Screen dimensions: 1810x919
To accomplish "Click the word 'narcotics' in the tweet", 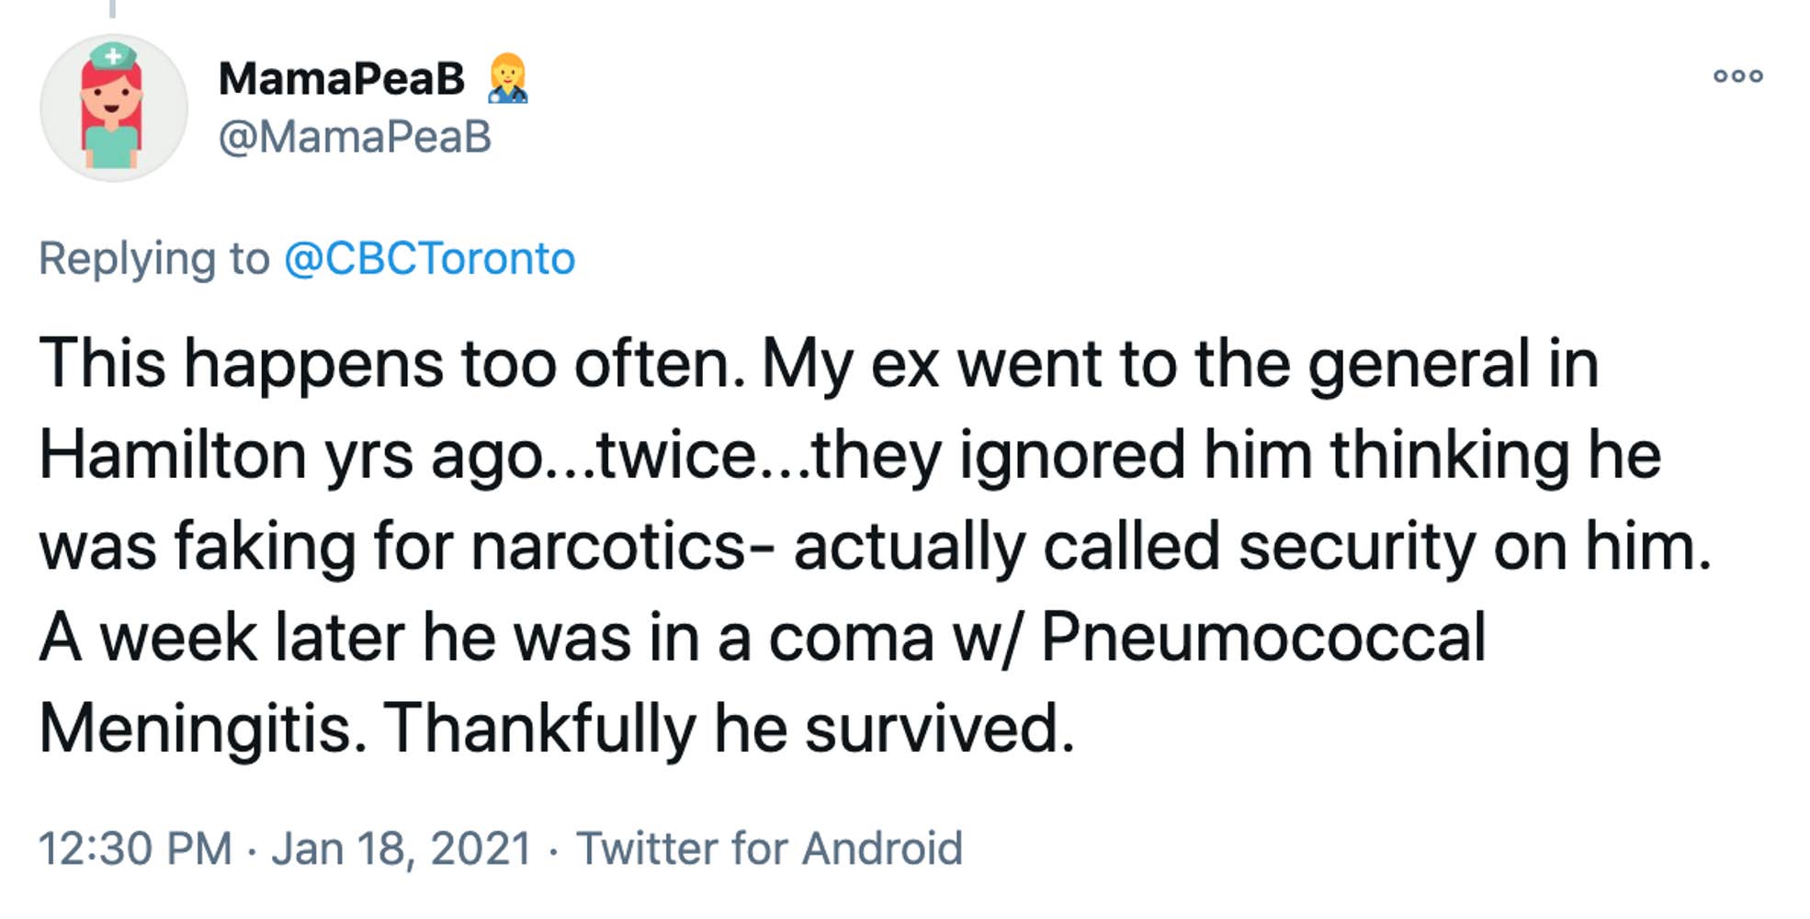I will pos(608,546).
